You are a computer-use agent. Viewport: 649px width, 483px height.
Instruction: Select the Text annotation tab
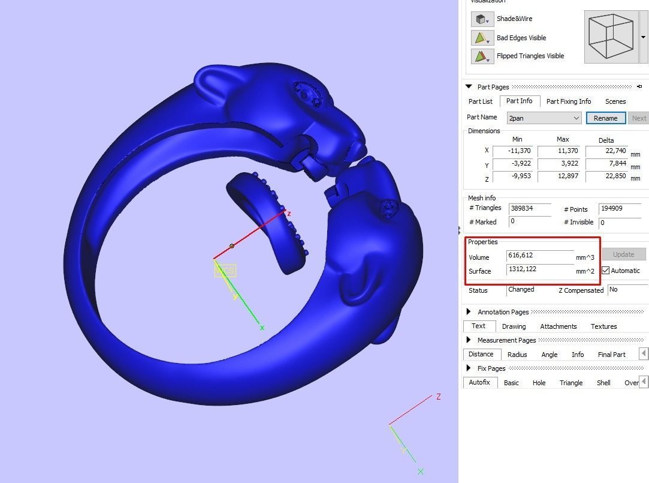[478, 326]
